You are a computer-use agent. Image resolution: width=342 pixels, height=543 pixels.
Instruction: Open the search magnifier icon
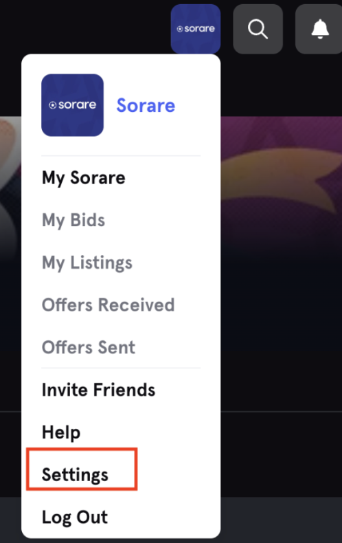pyautogui.click(x=258, y=29)
